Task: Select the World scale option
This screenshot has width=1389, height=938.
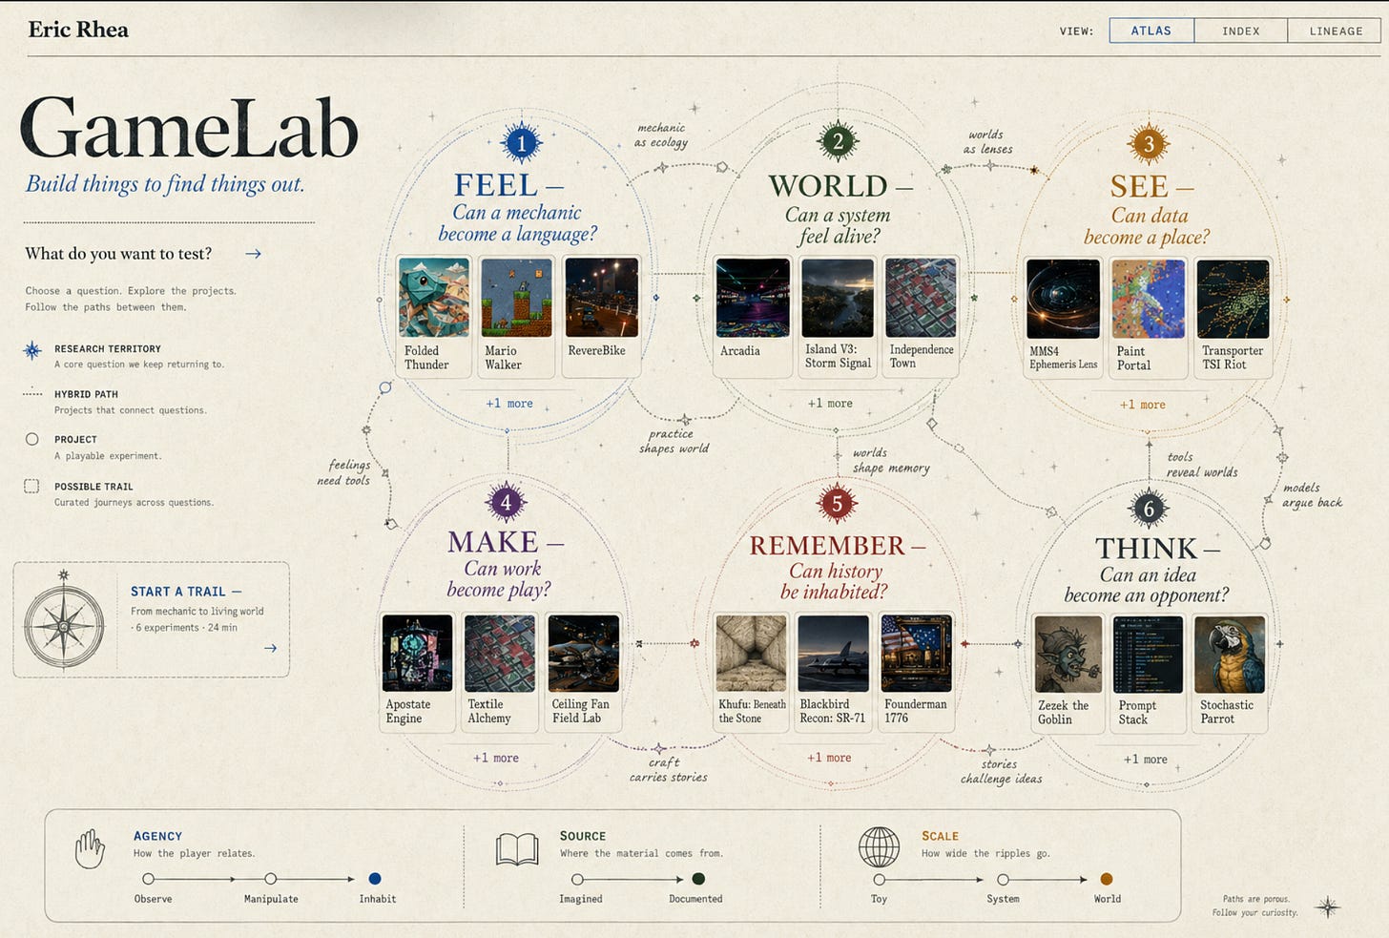Action: click(x=1107, y=879)
